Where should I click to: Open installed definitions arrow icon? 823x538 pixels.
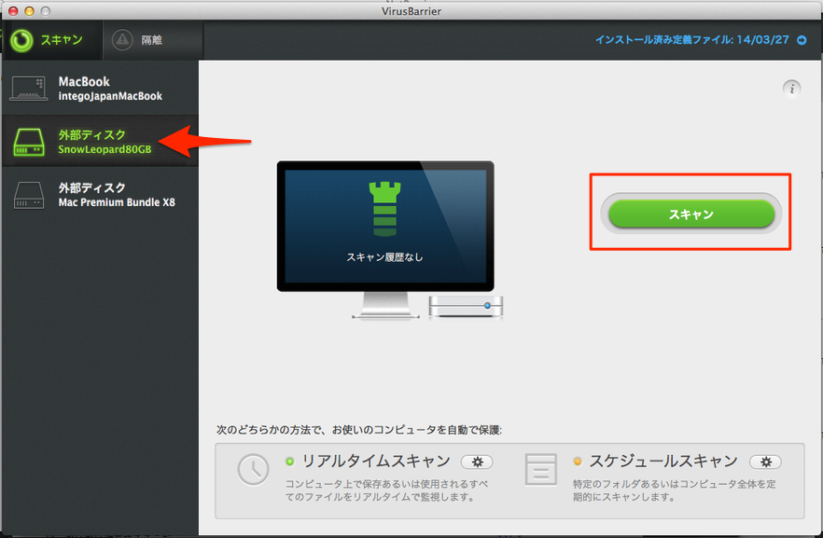[802, 40]
